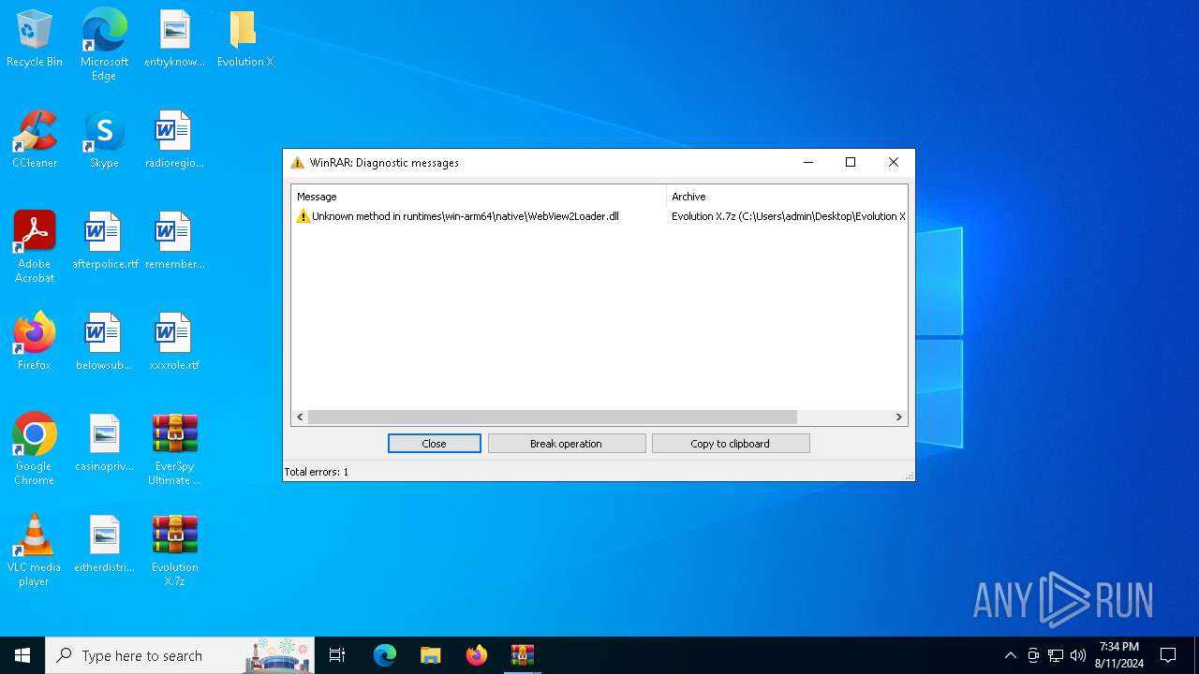Viewport: 1199px width, 674px height.
Task: Select Evolution X.7z archive on desktop
Action: 174,550
